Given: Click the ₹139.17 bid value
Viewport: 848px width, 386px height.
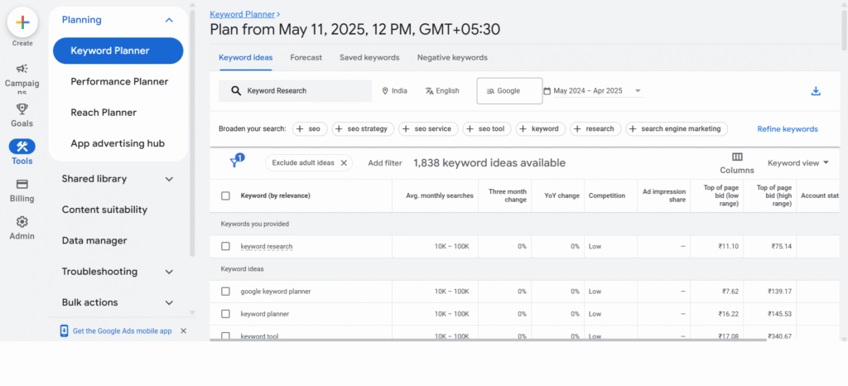Looking at the screenshot, I should click(779, 292).
